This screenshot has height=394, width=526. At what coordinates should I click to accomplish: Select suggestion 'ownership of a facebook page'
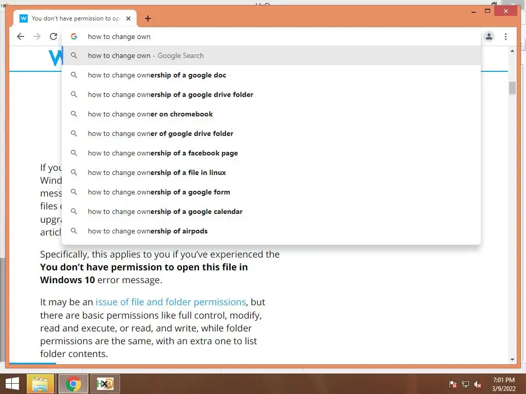271,153
